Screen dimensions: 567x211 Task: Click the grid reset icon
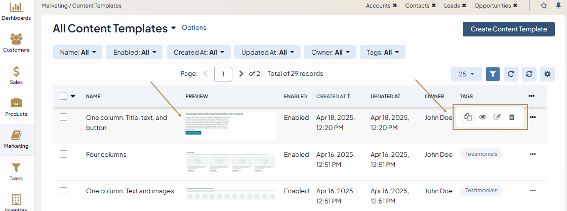[529, 74]
